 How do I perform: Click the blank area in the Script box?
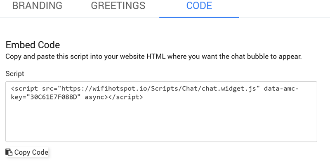pos(161,124)
